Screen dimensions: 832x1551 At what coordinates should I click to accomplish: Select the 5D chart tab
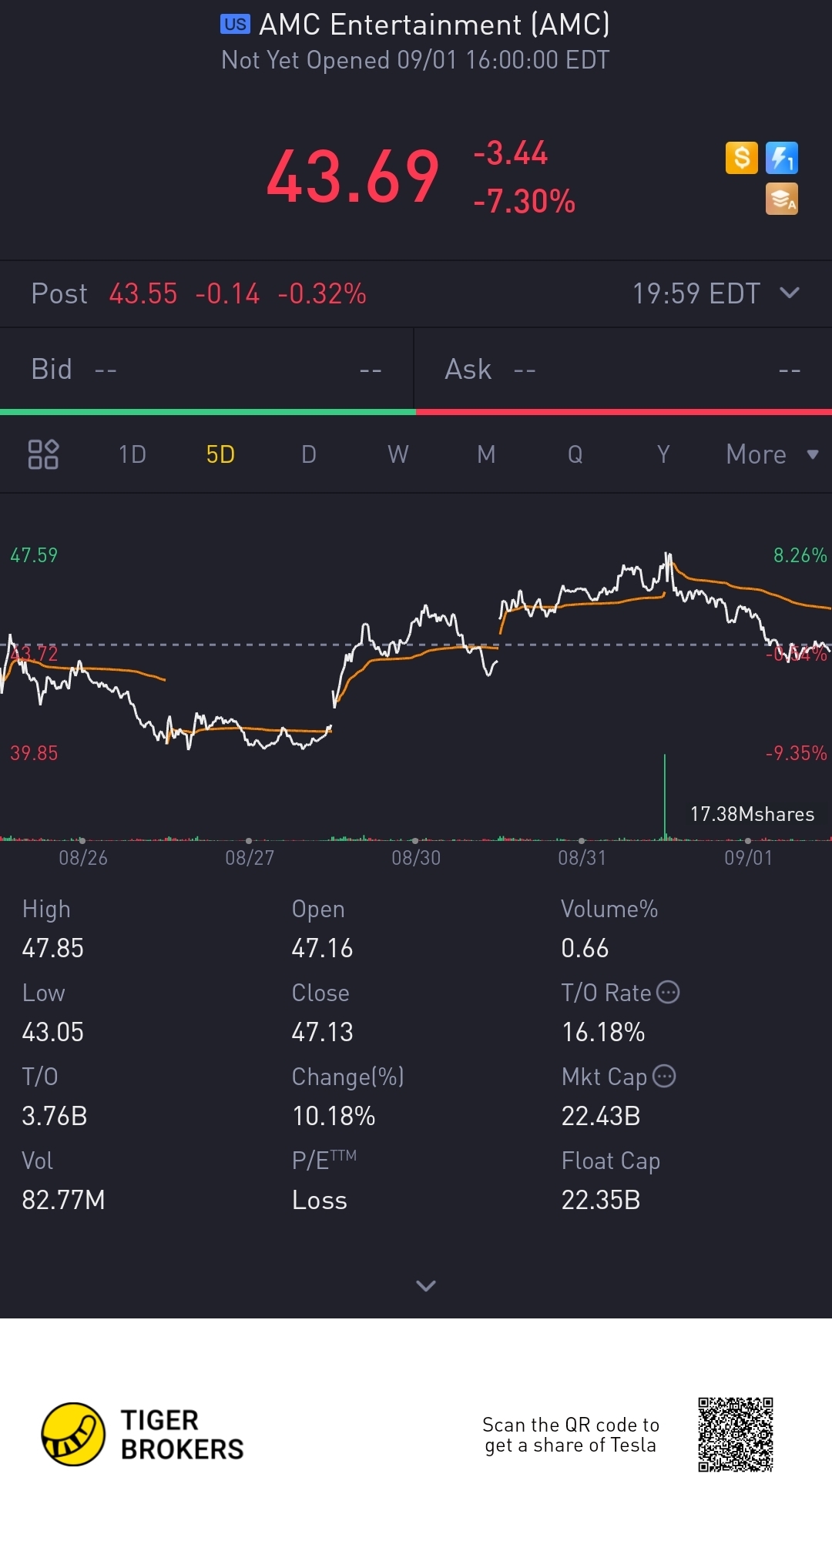pyautogui.click(x=220, y=454)
